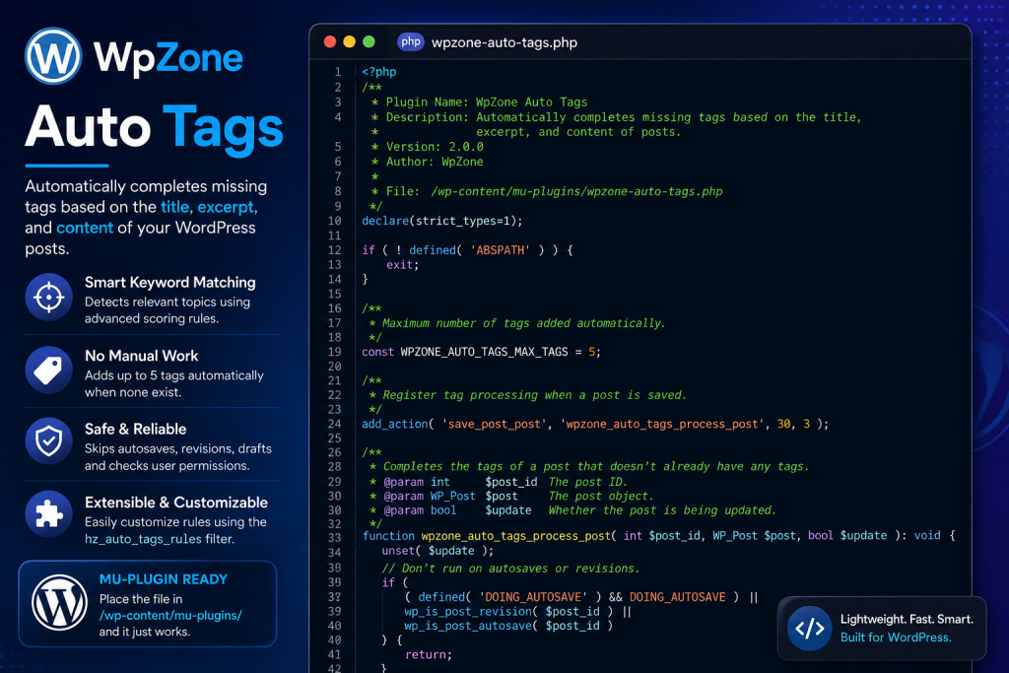Click the 'Auto Tags' title

tap(155, 127)
